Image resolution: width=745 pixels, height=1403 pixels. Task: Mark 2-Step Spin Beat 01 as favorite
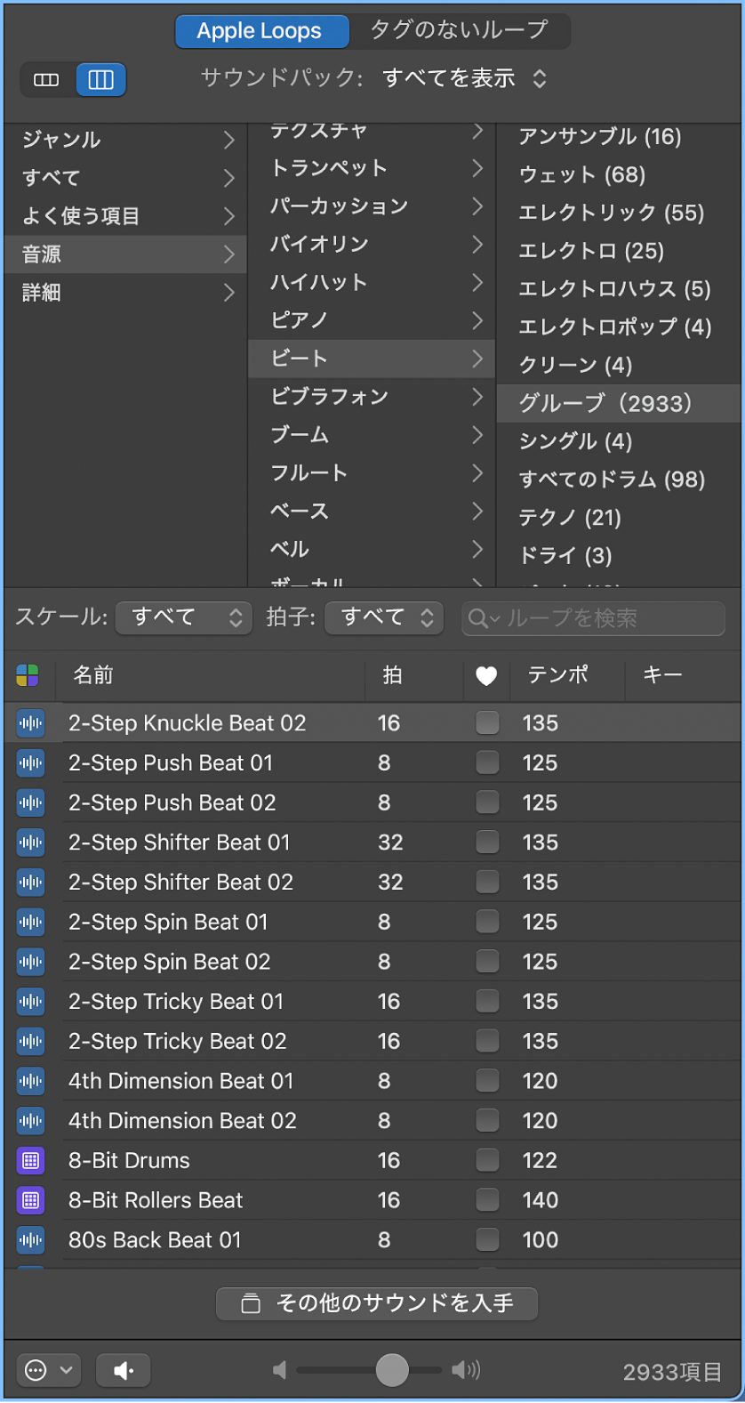click(x=487, y=922)
